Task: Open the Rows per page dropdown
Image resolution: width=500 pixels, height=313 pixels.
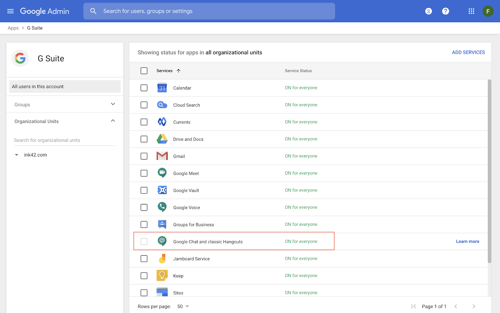Action: (183, 306)
